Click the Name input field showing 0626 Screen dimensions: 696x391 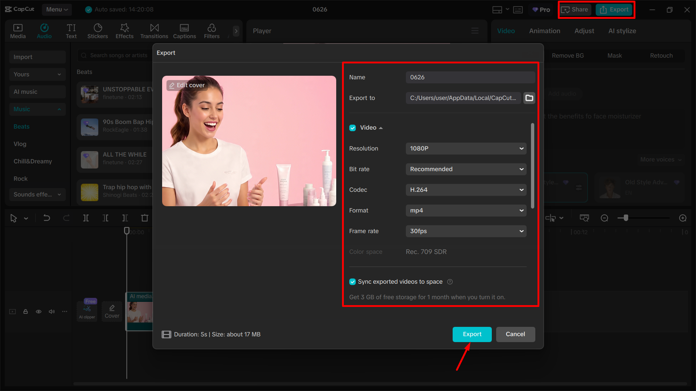coord(470,77)
